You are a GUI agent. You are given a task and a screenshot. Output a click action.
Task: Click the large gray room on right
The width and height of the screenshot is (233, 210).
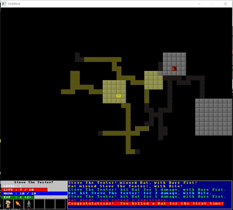click(213, 117)
